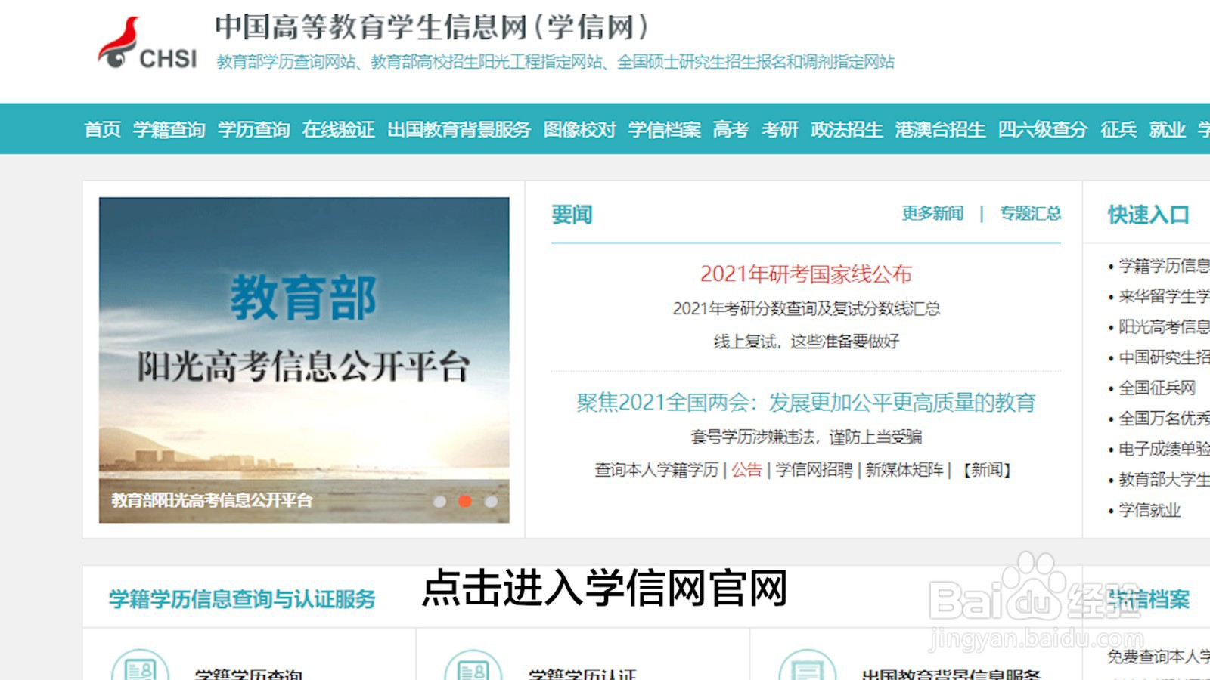Open 学籍学历信息 quick entry link
This screenshot has width=1210, height=680.
1164,266
